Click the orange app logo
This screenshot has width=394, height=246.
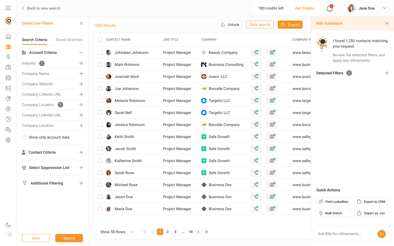click(8, 20)
